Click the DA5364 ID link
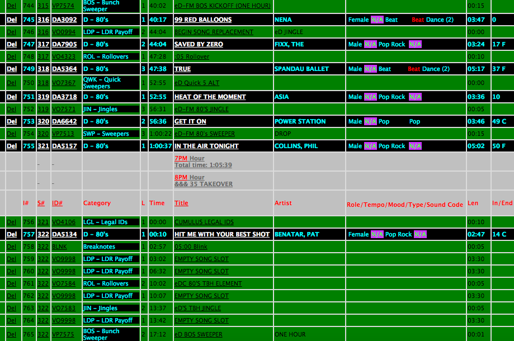Screen dimensions: 514x341 (64, 69)
